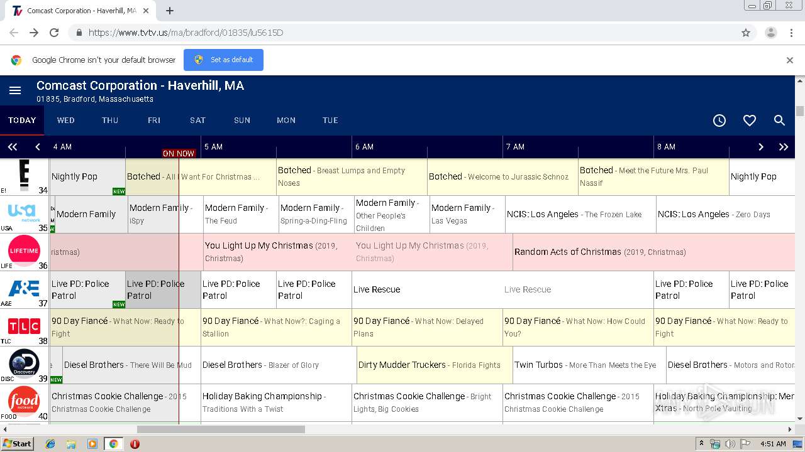Open NCIS: Los Angeles - Zero Days
Image resolution: width=805 pixels, height=452 pixels.
[x=726, y=214]
